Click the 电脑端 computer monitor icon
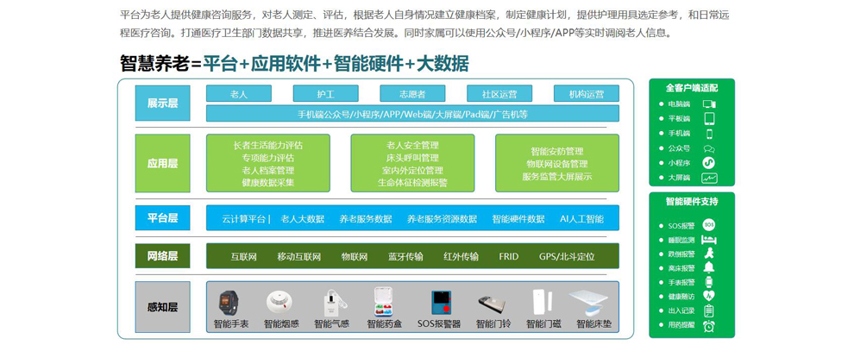 (x=709, y=104)
